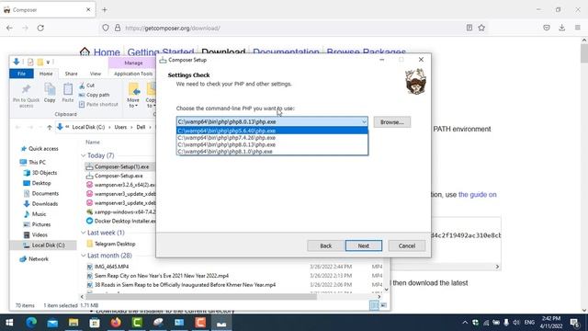Choose php7.4.26 php.exe option
Image resolution: width=588 pixels, height=331 pixels.
pyautogui.click(x=272, y=138)
